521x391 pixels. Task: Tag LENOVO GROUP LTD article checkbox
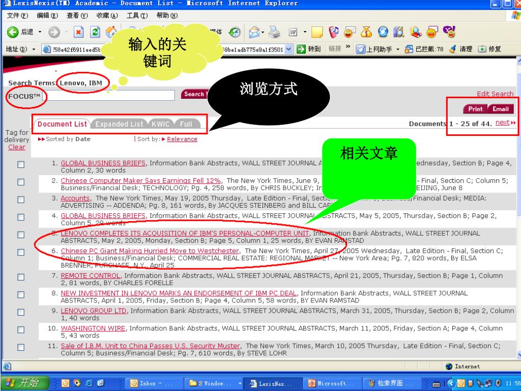[21, 313]
